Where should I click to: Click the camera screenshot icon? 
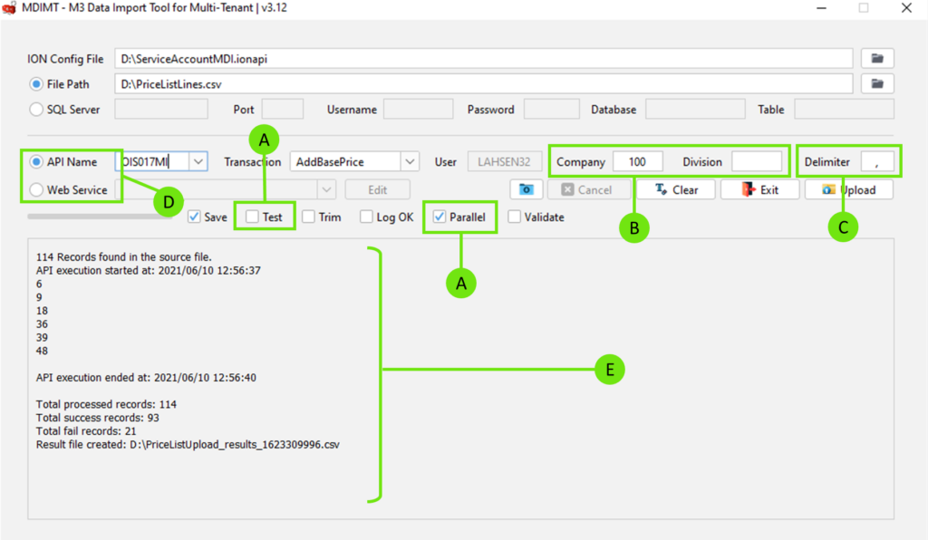(x=526, y=189)
